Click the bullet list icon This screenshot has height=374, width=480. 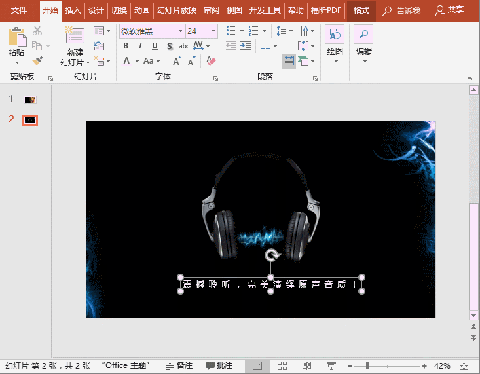click(231, 31)
